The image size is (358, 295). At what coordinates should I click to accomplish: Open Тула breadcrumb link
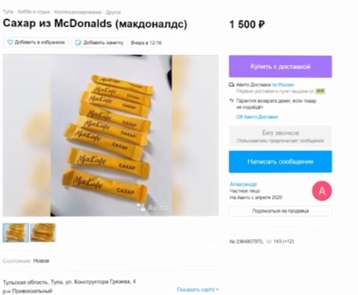(8, 12)
